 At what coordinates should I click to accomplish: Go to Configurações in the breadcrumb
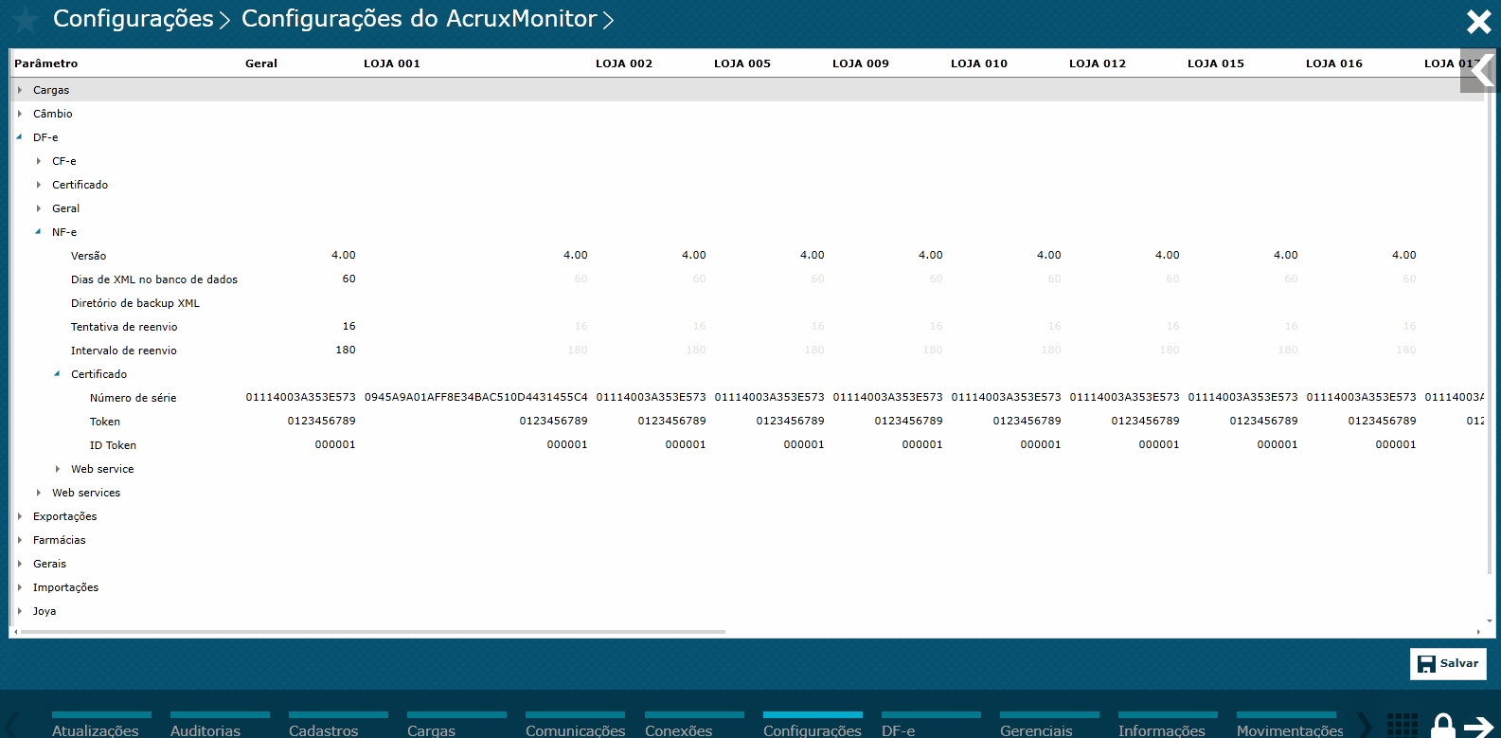134,19
